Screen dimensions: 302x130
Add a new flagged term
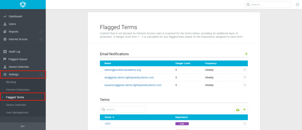point(244,109)
